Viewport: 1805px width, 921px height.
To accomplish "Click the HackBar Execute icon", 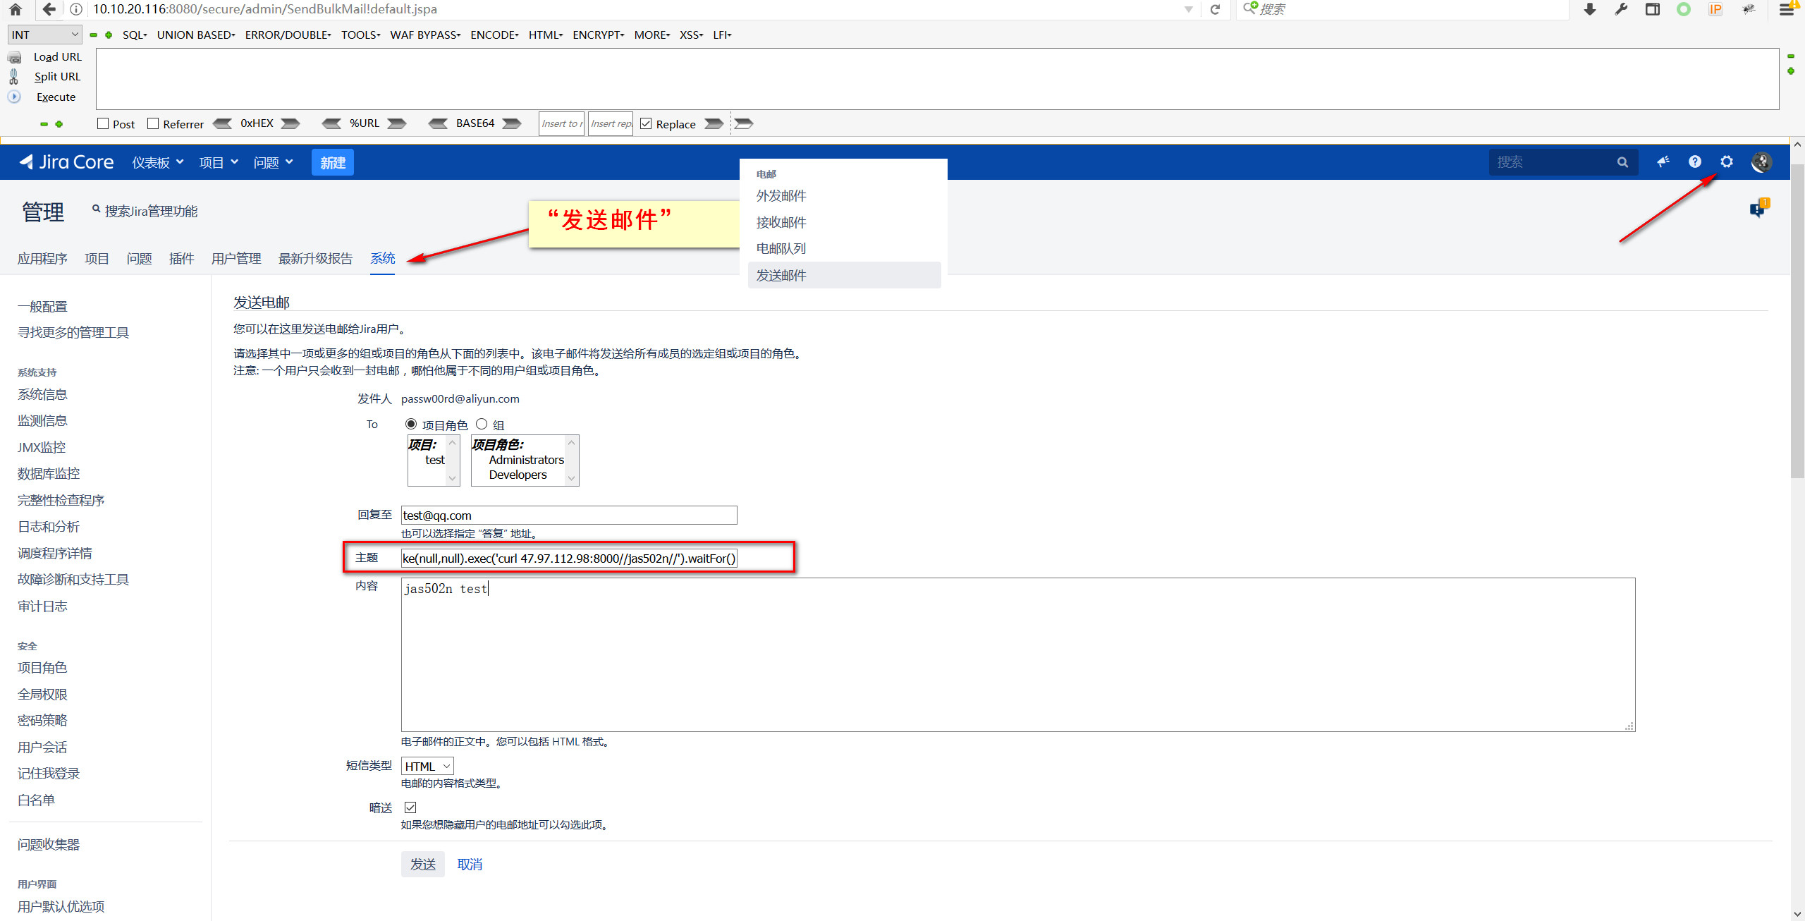I will (x=14, y=97).
